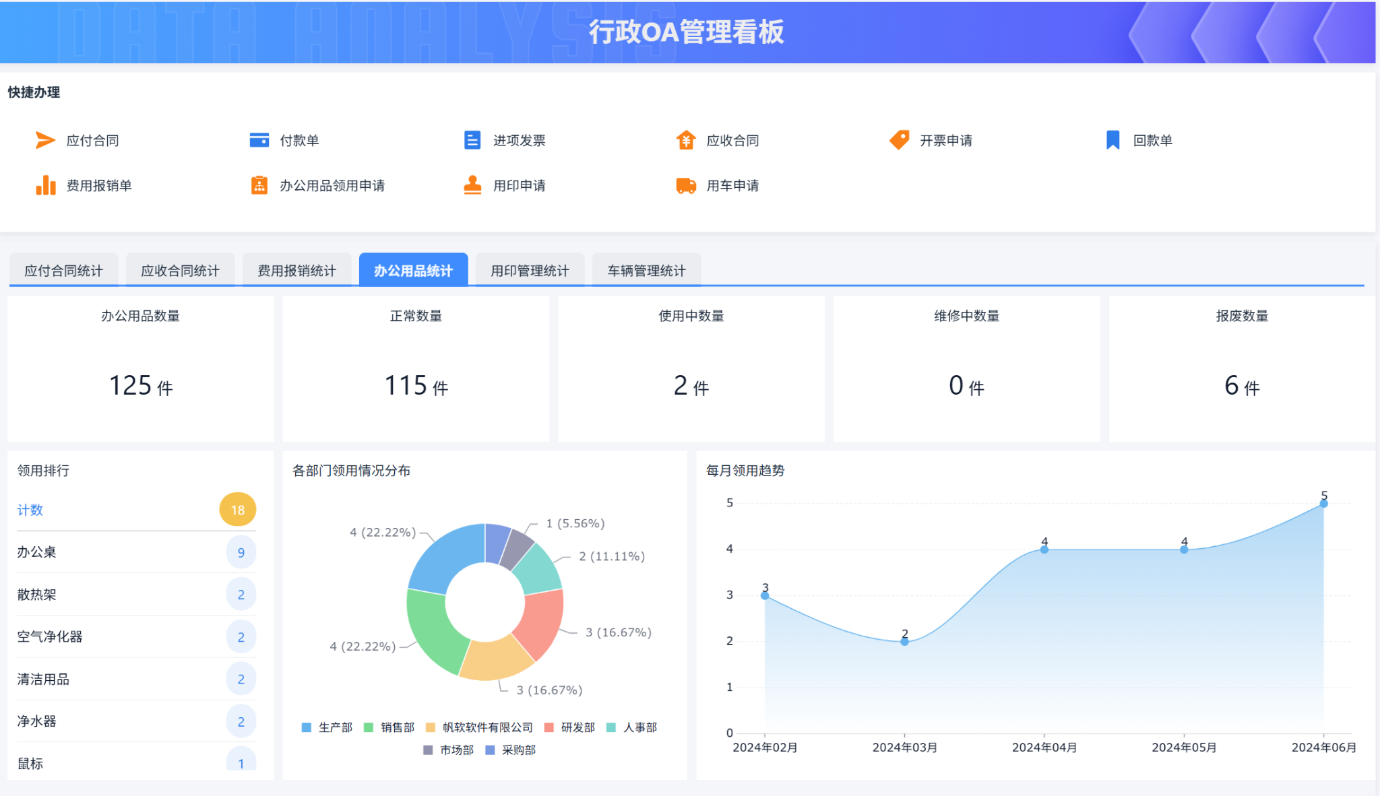Switch to the 费用报销统计 tab
Screen dimensions: 1380x796
click(x=296, y=271)
